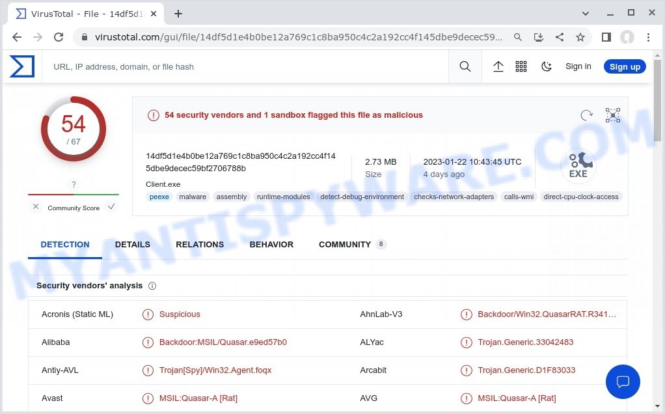
Task: Go back with the browser back arrow
Action: [17, 37]
